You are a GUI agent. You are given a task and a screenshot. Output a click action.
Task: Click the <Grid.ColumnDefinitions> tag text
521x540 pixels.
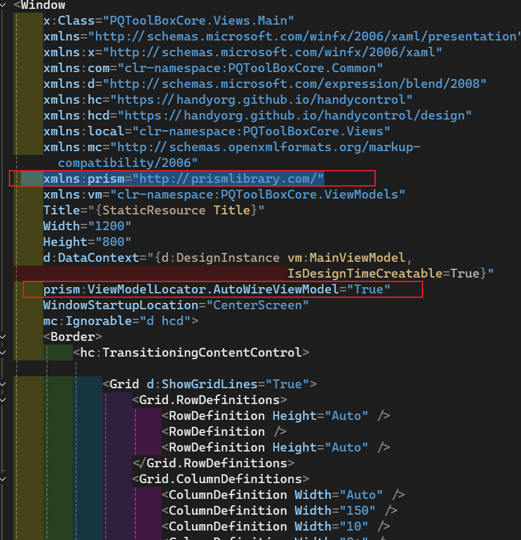tap(220, 479)
